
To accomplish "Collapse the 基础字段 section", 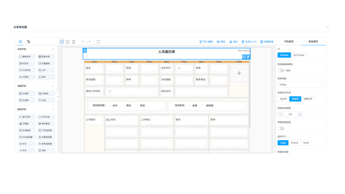I will pos(53,109).
